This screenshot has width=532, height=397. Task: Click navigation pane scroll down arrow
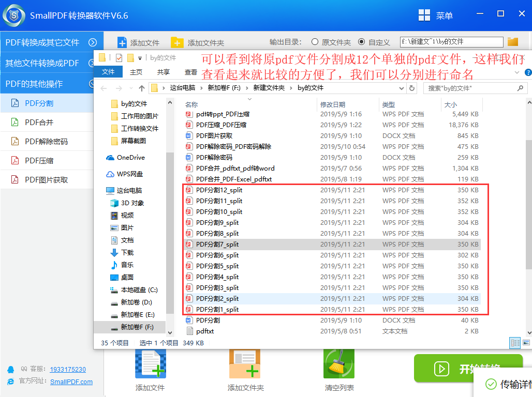170,333
